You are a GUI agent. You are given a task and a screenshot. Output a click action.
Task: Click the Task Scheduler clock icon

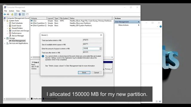click(10, 23)
